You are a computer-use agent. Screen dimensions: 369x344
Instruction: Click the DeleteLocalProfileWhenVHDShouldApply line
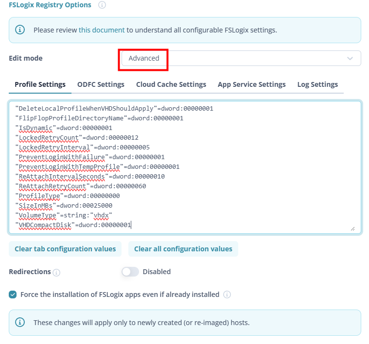tap(114, 109)
